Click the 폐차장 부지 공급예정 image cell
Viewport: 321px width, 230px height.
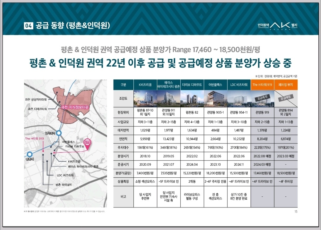click(x=286, y=98)
